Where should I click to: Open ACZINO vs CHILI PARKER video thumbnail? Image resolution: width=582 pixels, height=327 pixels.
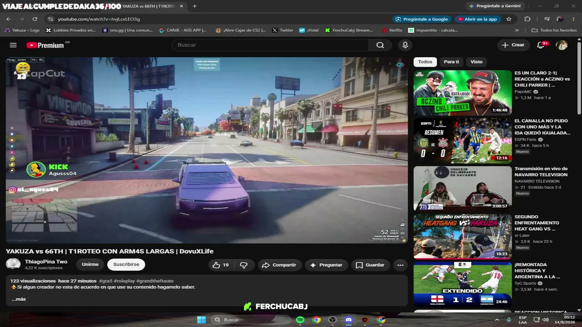[x=462, y=93]
